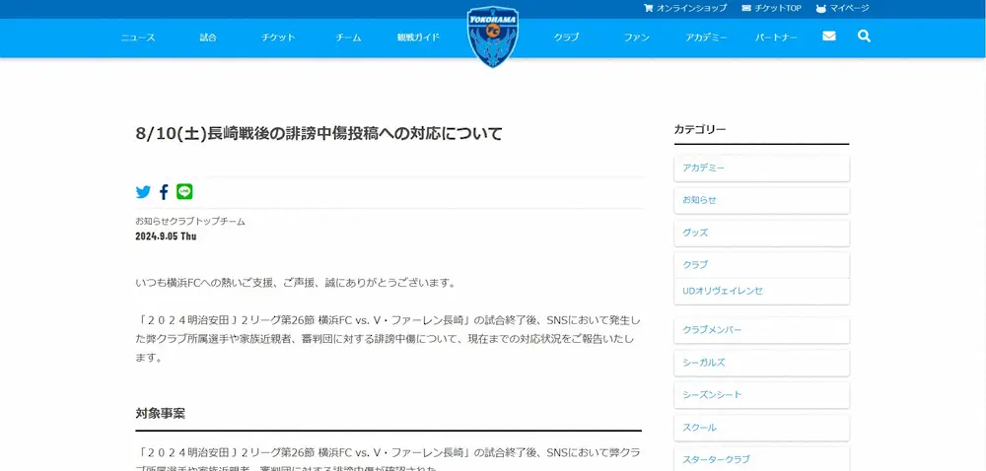The height and width of the screenshot is (471, 986).
Task: Open マイページ in top bar
Action: tap(842, 8)
